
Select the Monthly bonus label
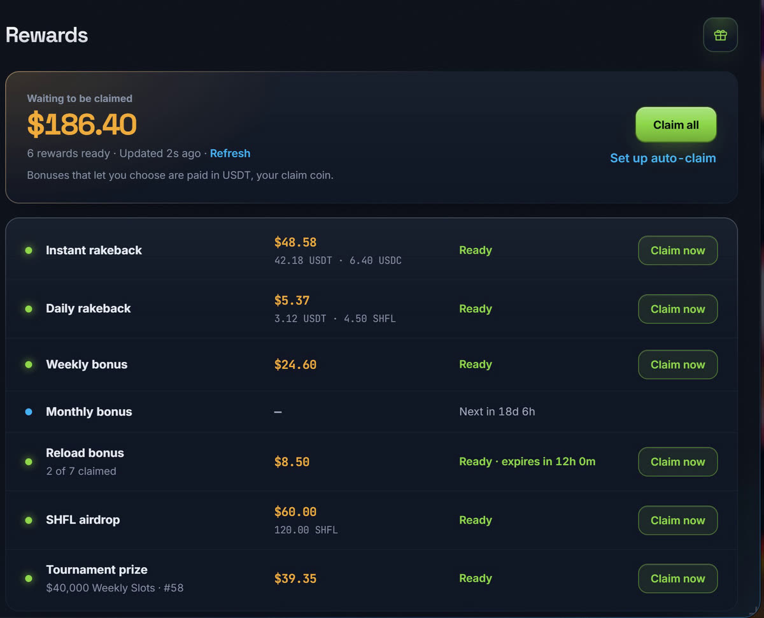89,412
